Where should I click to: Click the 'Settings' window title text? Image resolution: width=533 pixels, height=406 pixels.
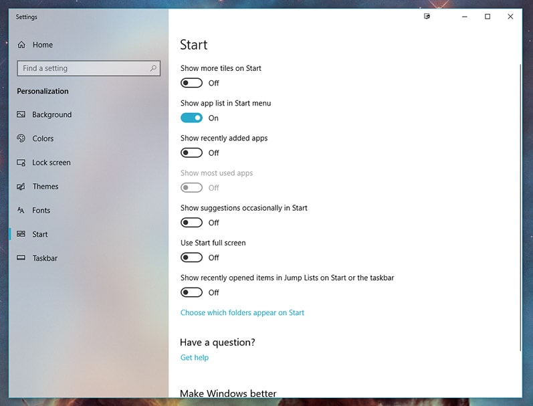[27, 17]
